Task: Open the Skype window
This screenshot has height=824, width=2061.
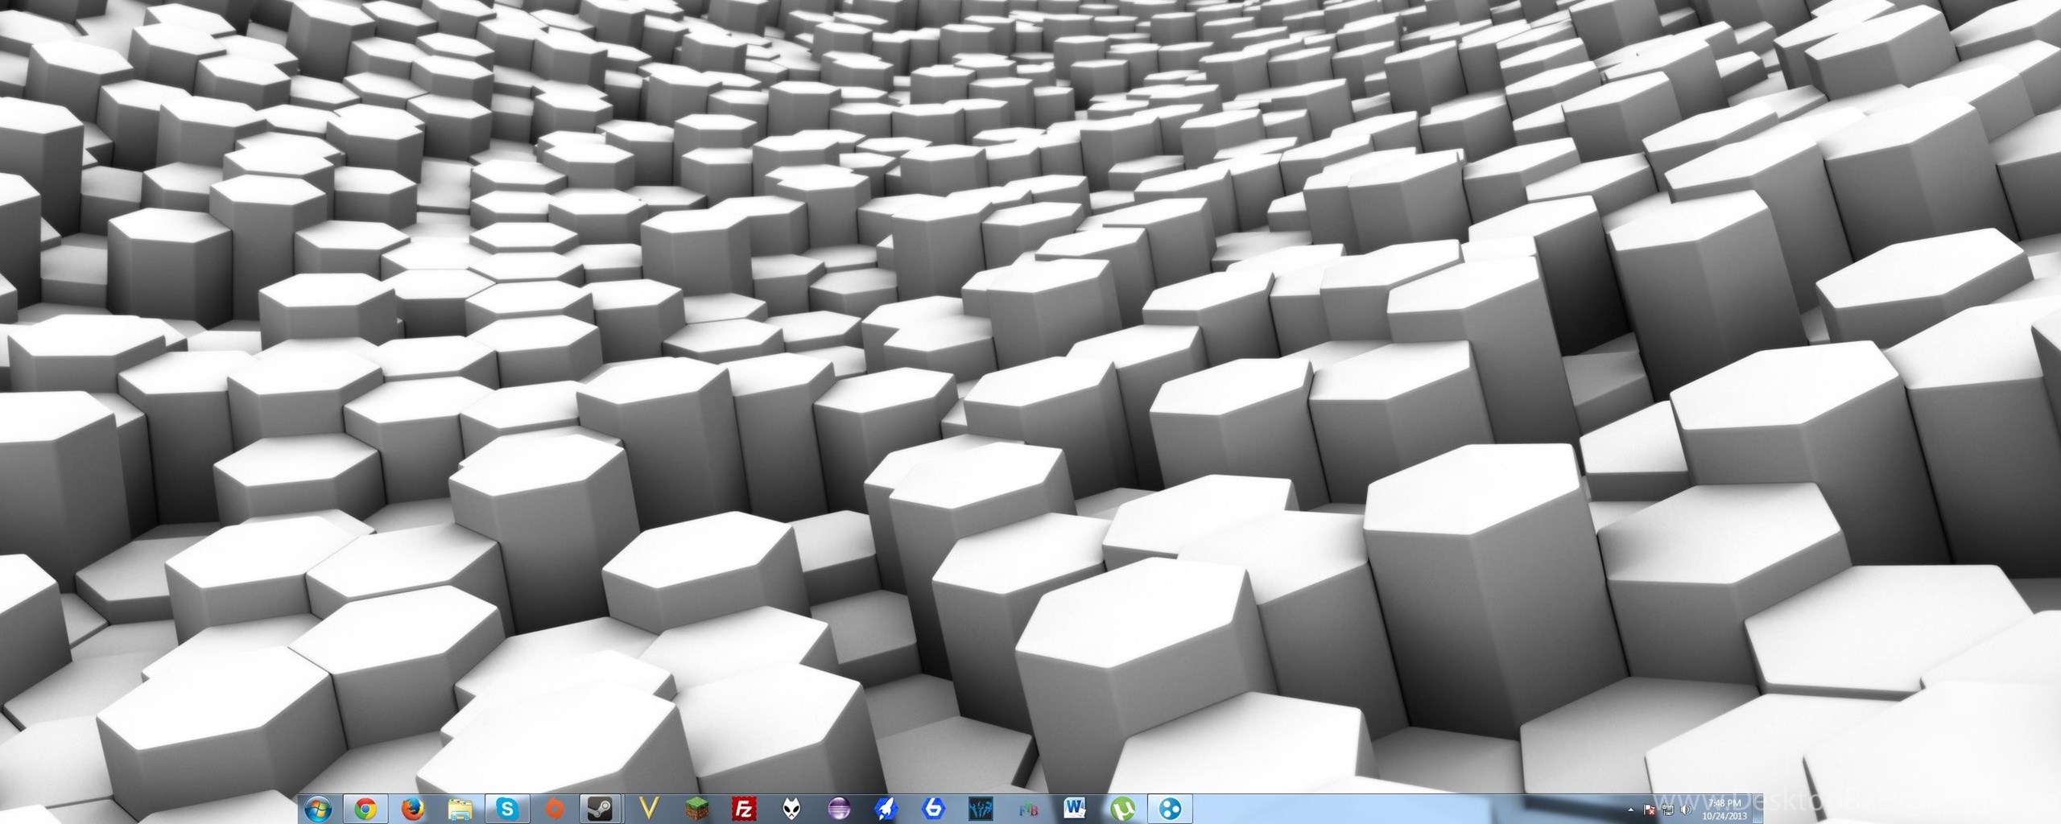Action: click(x=507, y=808)
